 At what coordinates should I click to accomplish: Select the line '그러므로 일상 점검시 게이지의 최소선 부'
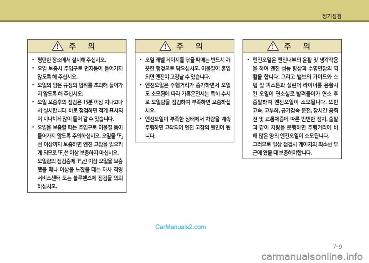[x=295, y=144]
